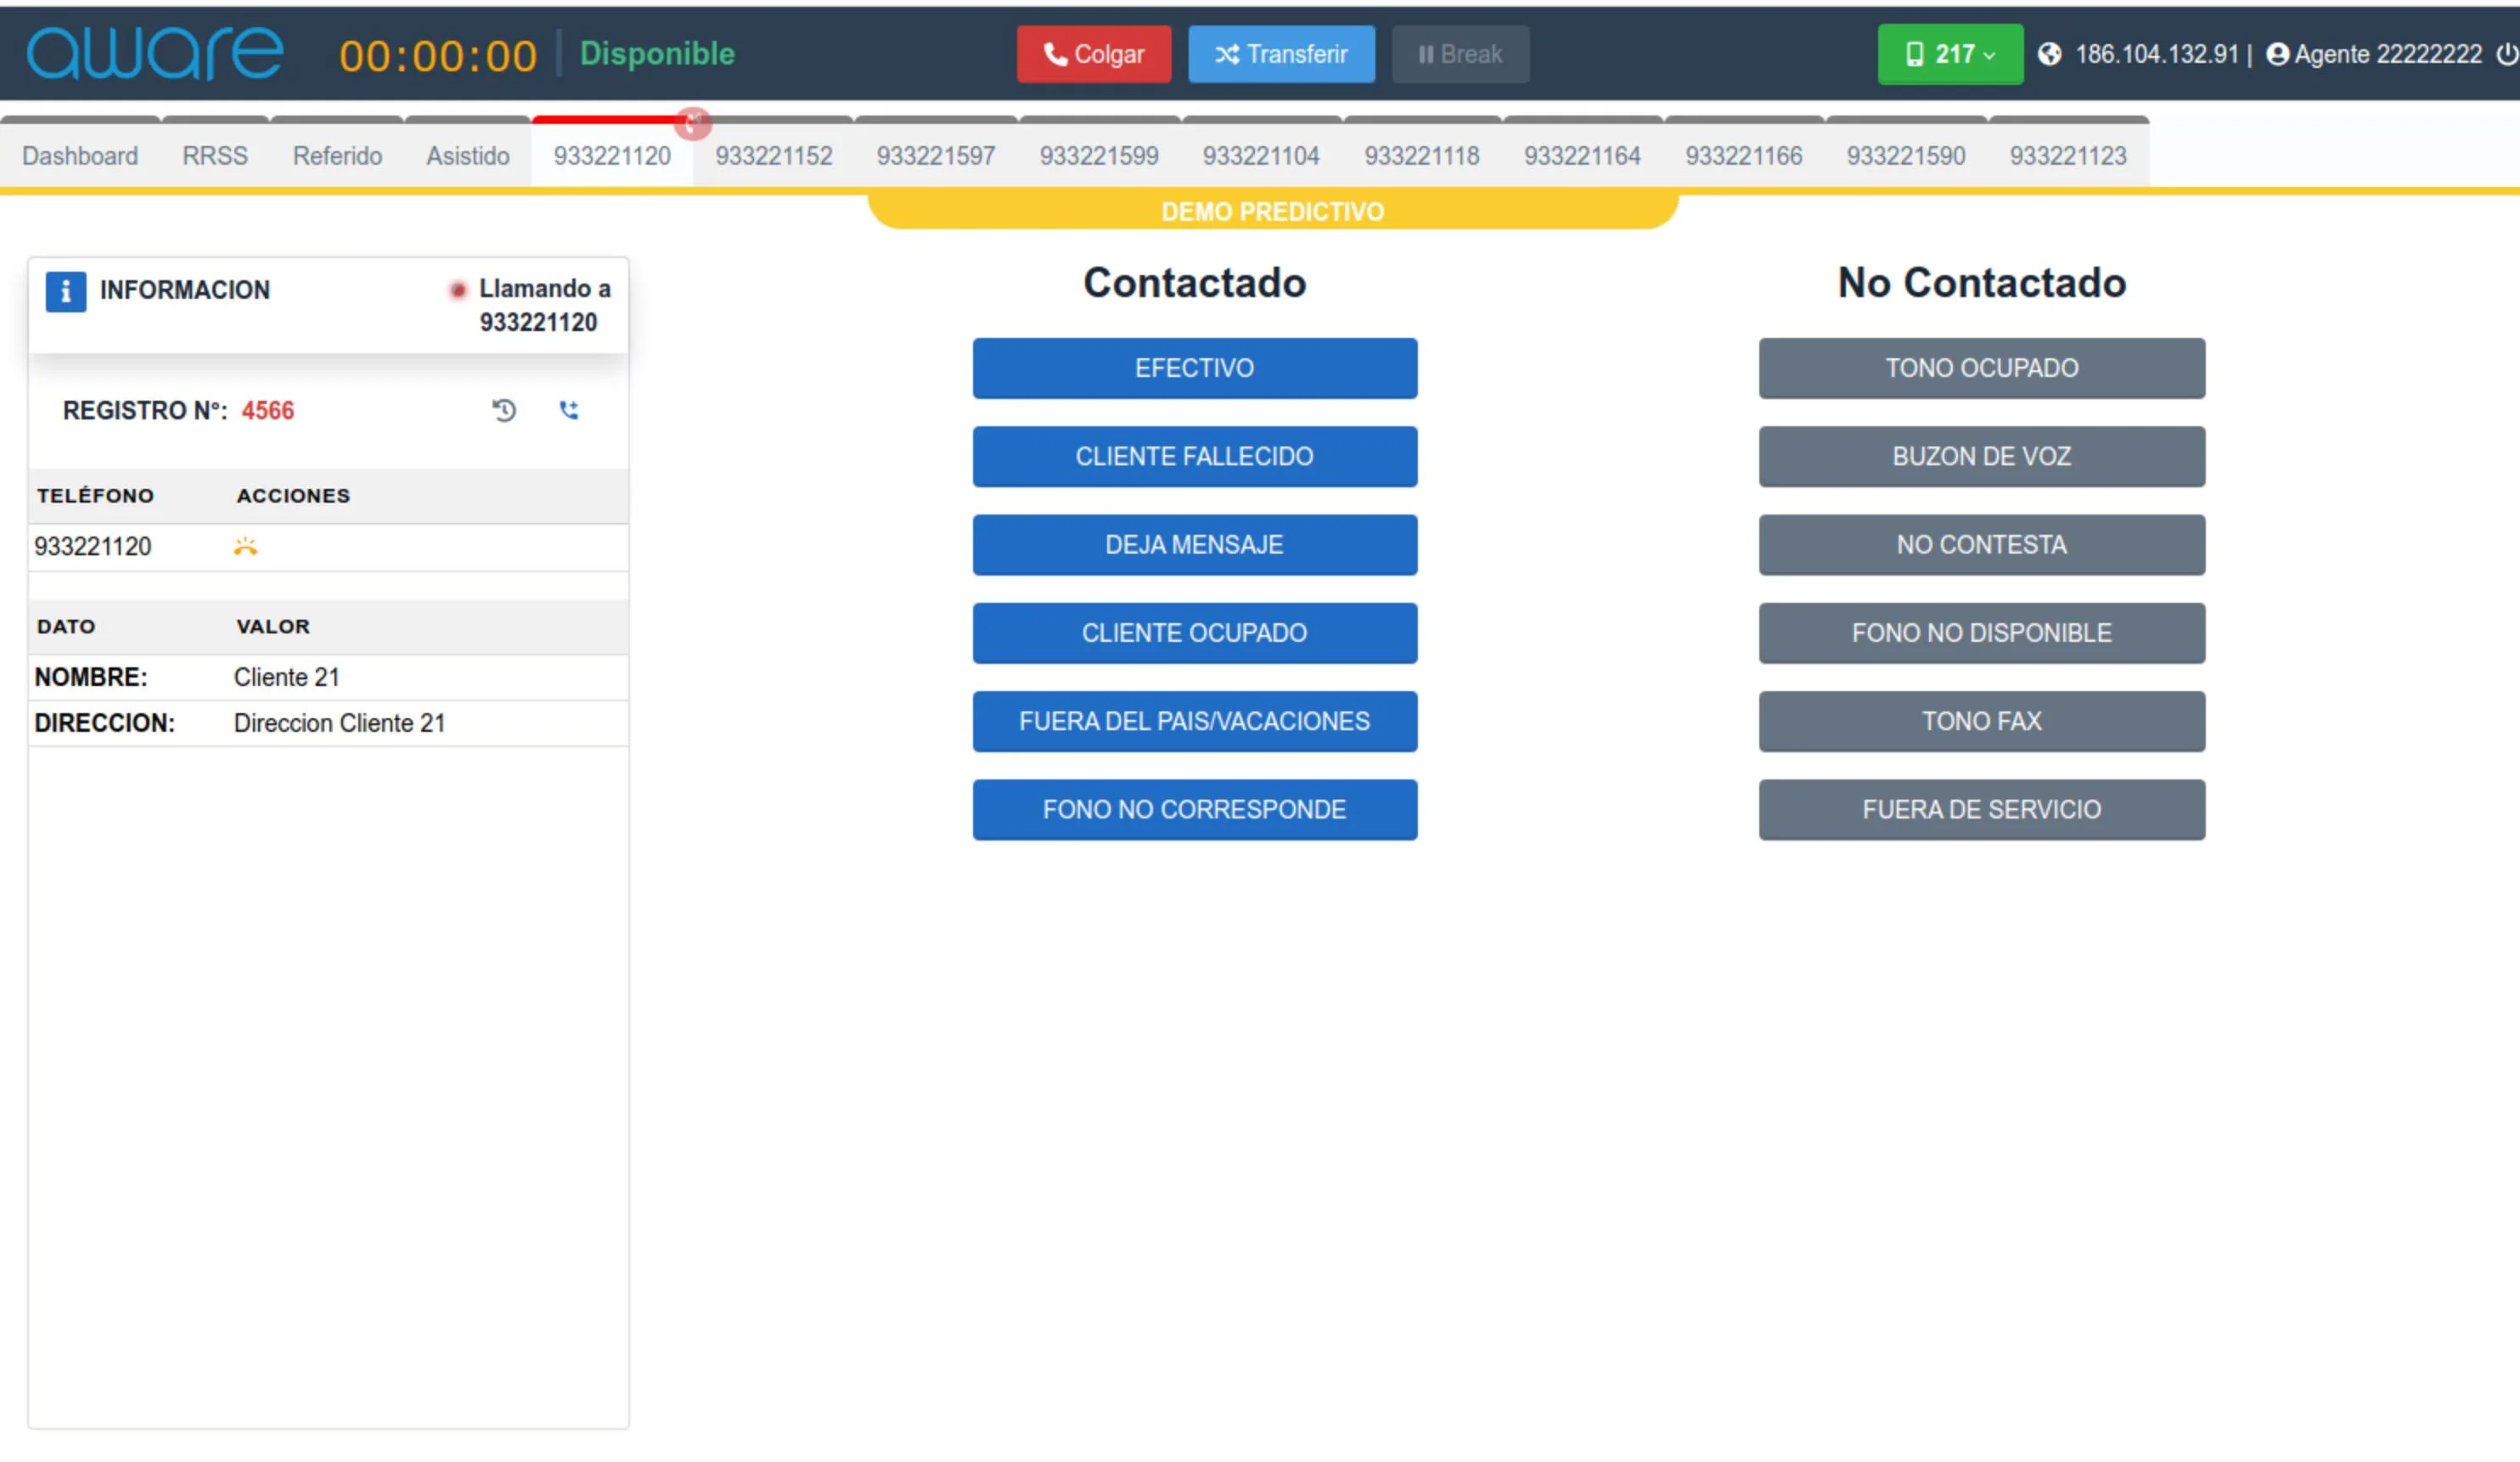Image resolution: width=2520 pixels, height=1462 pixels.
Task: Click the blue information icon
Action: (x=66, y=290)
